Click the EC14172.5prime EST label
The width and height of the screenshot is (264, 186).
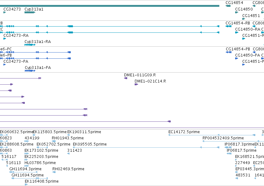[x=184, y=132]
